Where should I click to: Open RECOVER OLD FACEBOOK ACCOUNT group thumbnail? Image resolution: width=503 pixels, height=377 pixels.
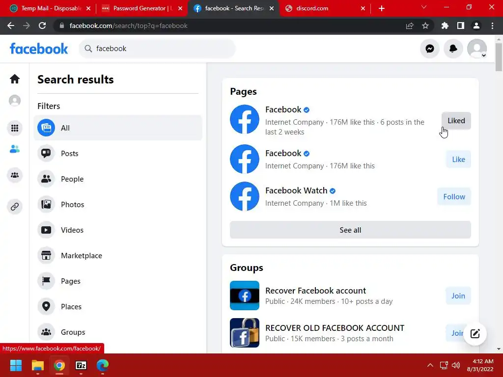click(245, 333)
